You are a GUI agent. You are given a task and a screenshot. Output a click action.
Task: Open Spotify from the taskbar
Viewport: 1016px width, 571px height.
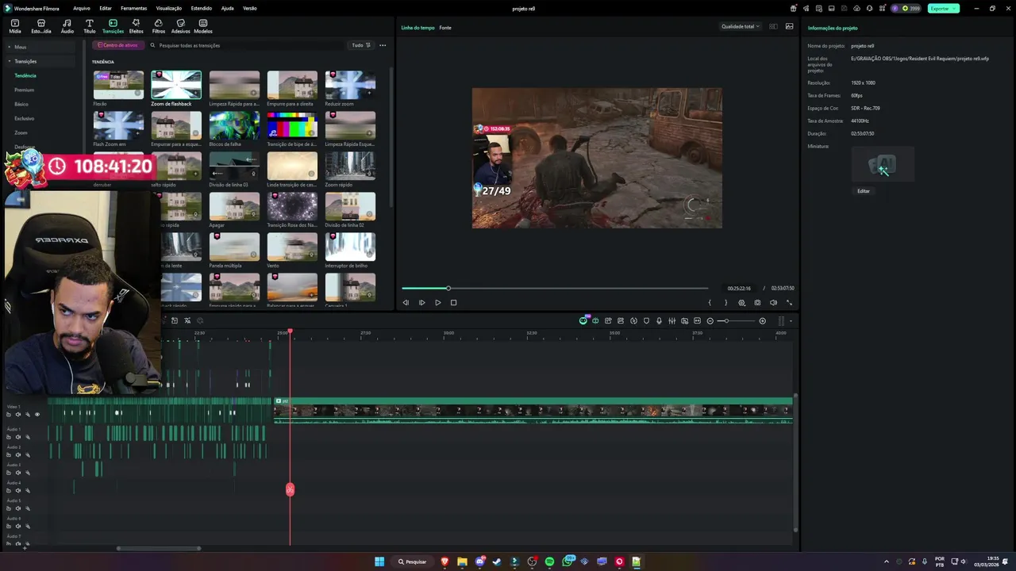[549, 561]
